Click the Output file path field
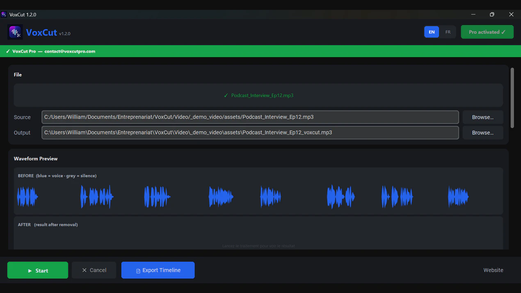The image size is (521, 293). pyautogui.click(x=250, y=133)
